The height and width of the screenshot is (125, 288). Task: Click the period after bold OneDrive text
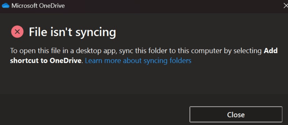[x=82, y=62]
